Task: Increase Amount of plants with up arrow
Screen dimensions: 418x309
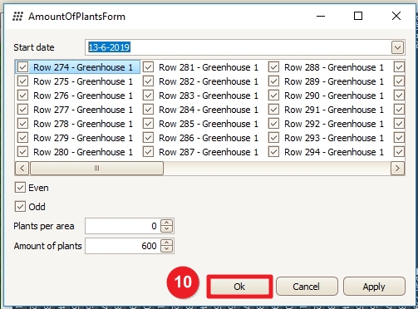Action: click(x=166, y=243)
